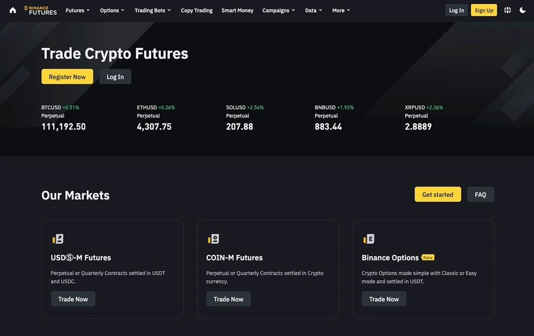Select the Binance Futures logo
The image size is (534, 336).
click(41, 10)
